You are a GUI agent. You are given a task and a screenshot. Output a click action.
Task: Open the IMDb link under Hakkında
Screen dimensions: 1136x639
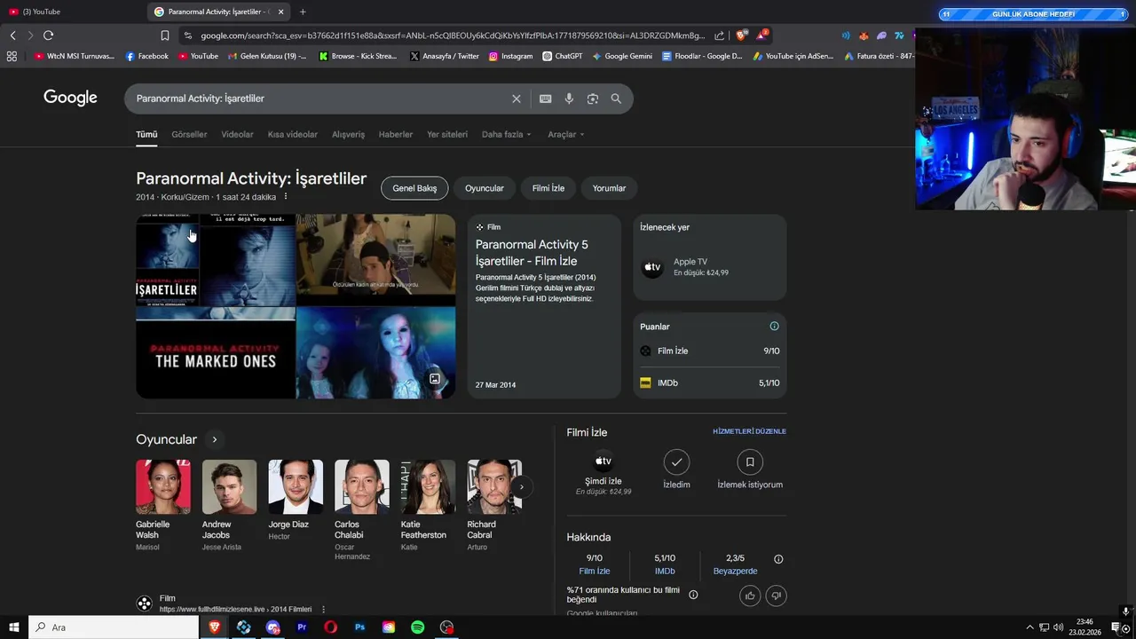[665, 572]
